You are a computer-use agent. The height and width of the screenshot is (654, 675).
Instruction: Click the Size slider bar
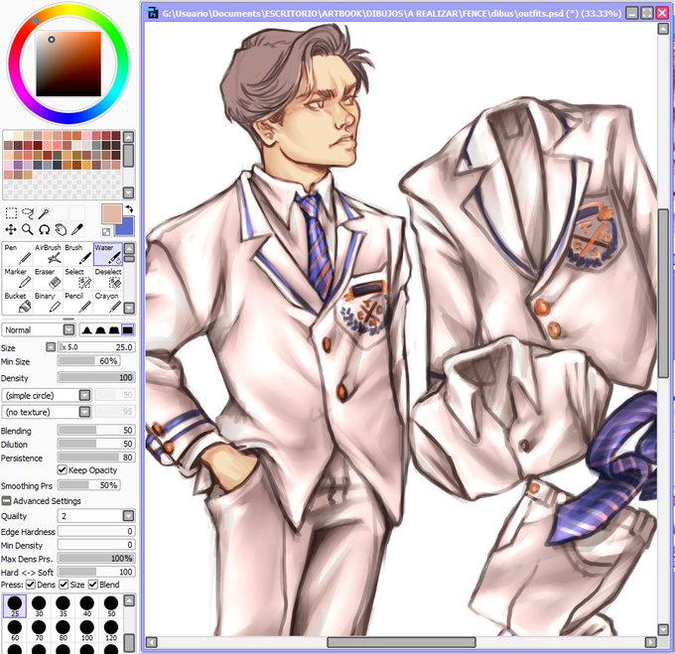(96, 347)
